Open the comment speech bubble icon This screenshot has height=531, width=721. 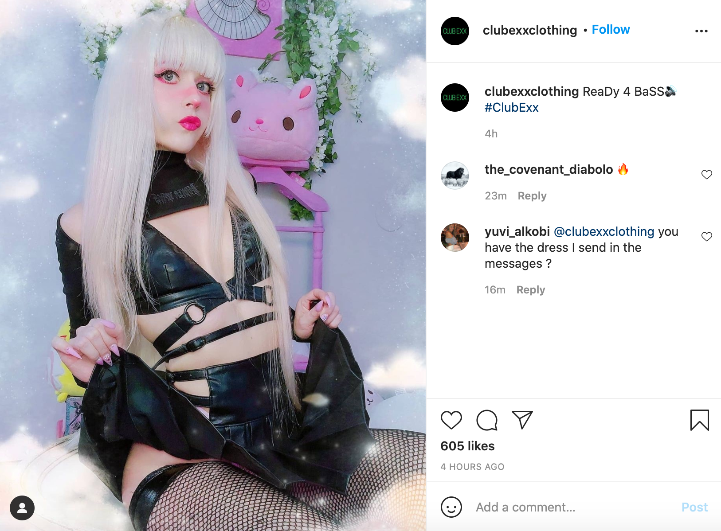point(487,420)
